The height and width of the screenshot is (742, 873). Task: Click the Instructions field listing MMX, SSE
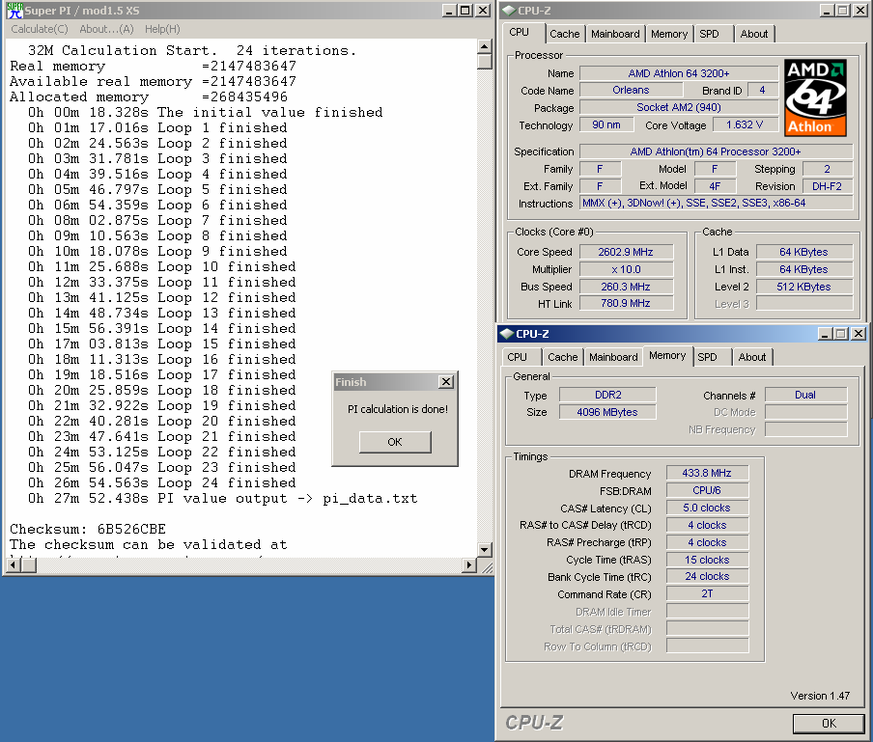(x=716, y=203)
